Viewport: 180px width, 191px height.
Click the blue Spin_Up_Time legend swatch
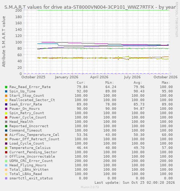[x=6, y=91]
